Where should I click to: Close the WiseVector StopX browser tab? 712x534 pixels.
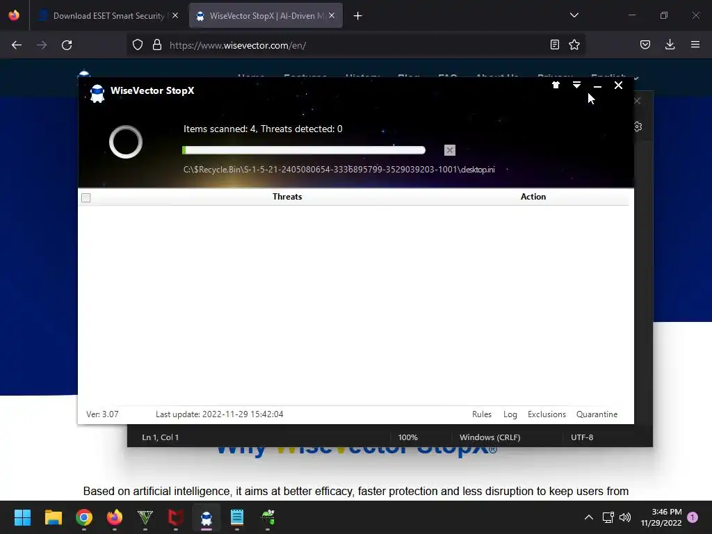click(332, 15)
